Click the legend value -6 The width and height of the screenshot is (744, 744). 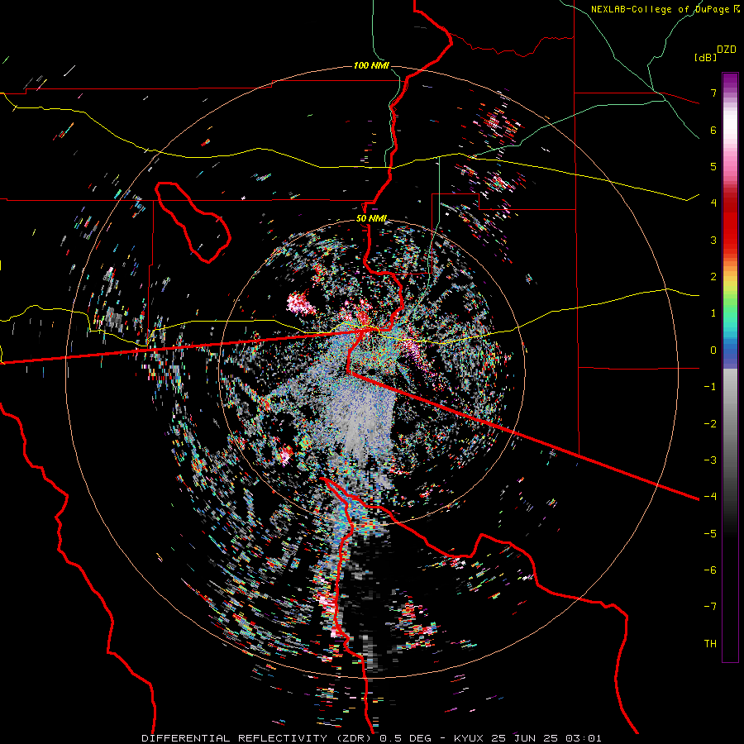[x=710, y=570]
